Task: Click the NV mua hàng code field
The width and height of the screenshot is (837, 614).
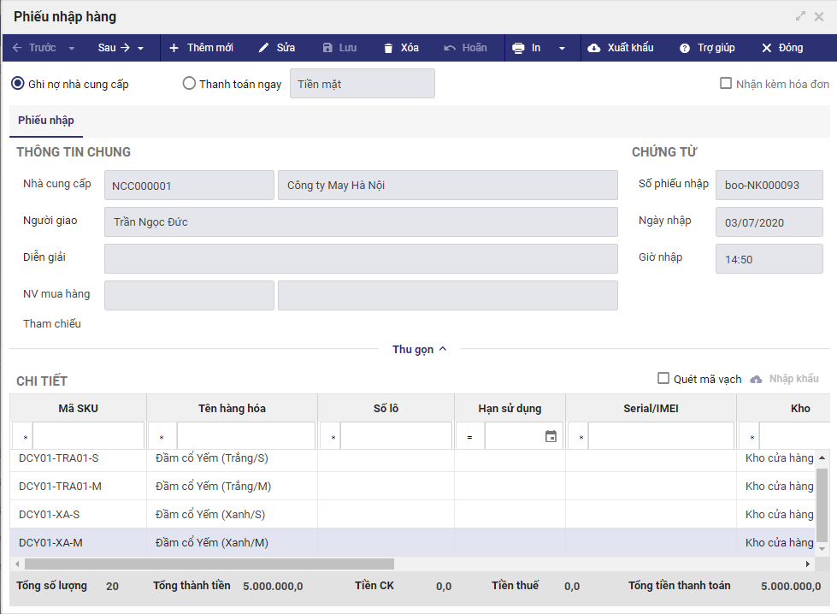Action: coord(189,295)
